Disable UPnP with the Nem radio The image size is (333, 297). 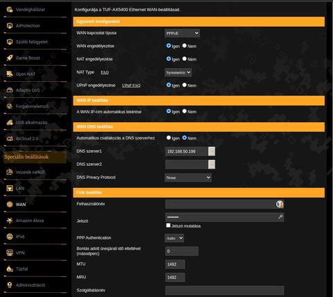(185, 85)
